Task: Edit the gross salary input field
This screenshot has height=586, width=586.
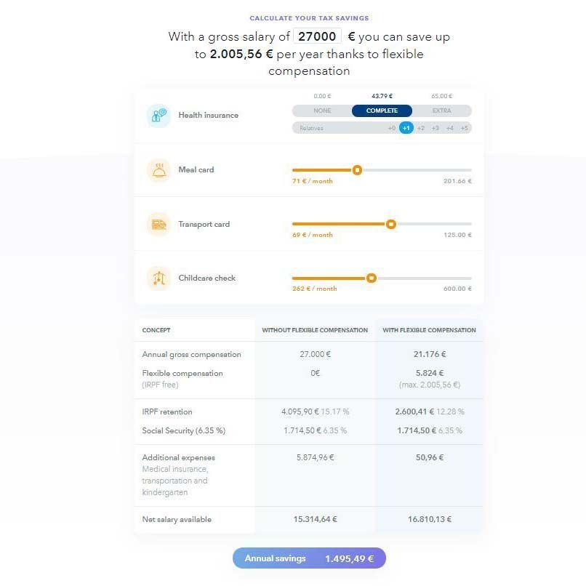Action: [x=317, y=36]
